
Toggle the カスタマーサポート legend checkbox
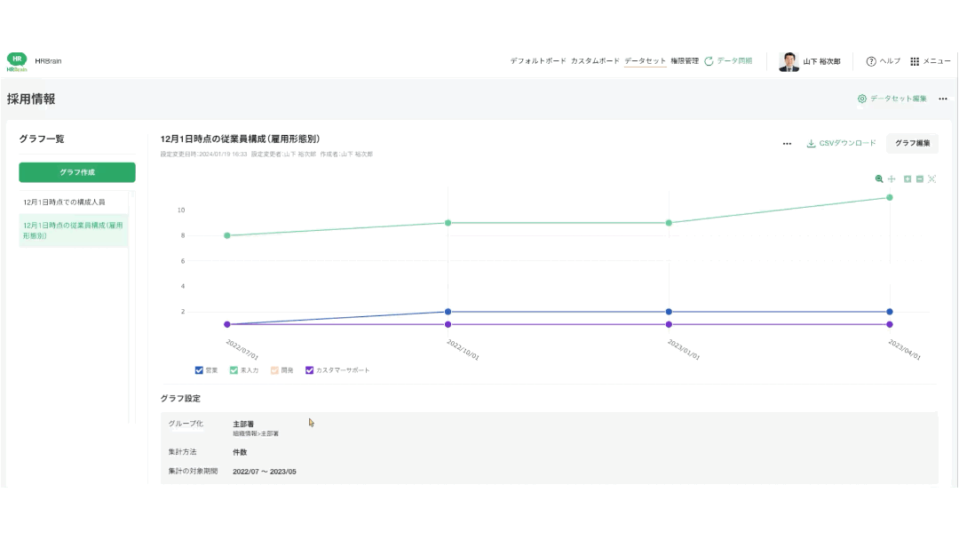coord(310,370)
